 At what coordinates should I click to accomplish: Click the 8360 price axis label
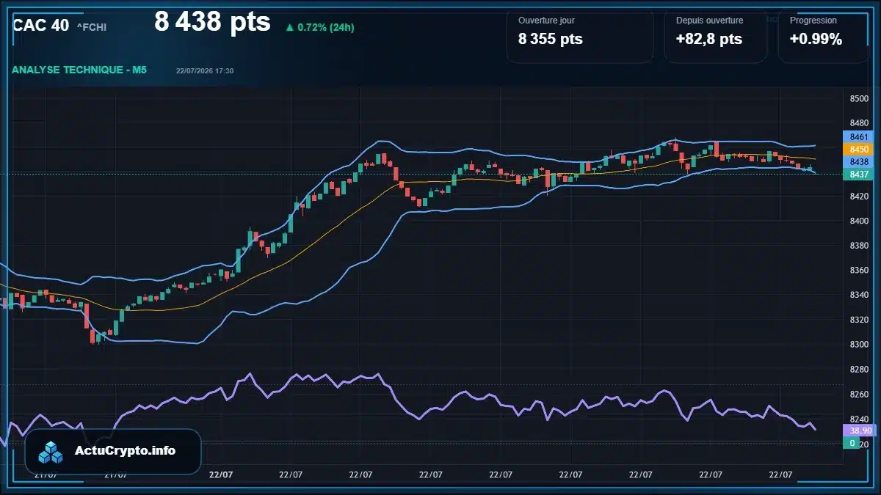coord(859,270)
